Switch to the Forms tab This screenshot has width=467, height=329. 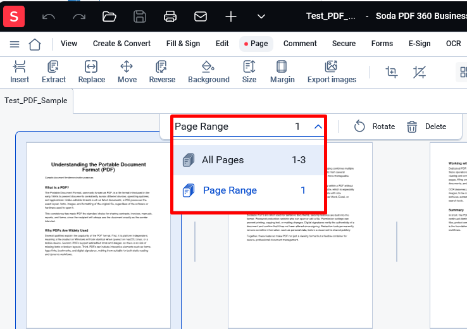[x=382, y=44]
